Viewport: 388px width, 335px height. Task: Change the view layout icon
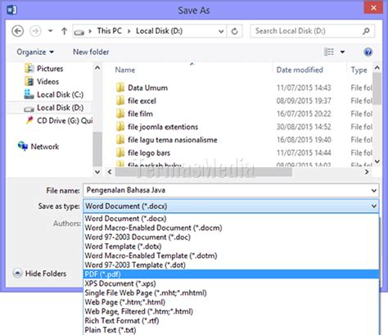pos(329,52)
